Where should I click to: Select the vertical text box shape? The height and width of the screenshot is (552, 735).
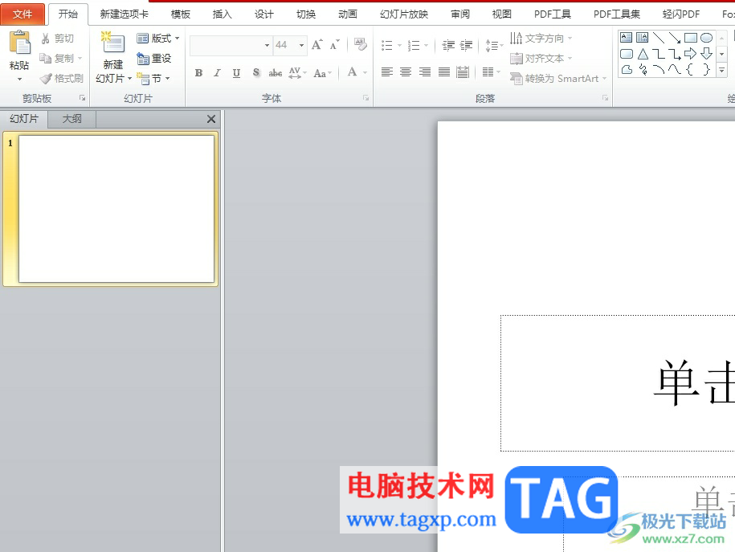(x=642, y=38)
